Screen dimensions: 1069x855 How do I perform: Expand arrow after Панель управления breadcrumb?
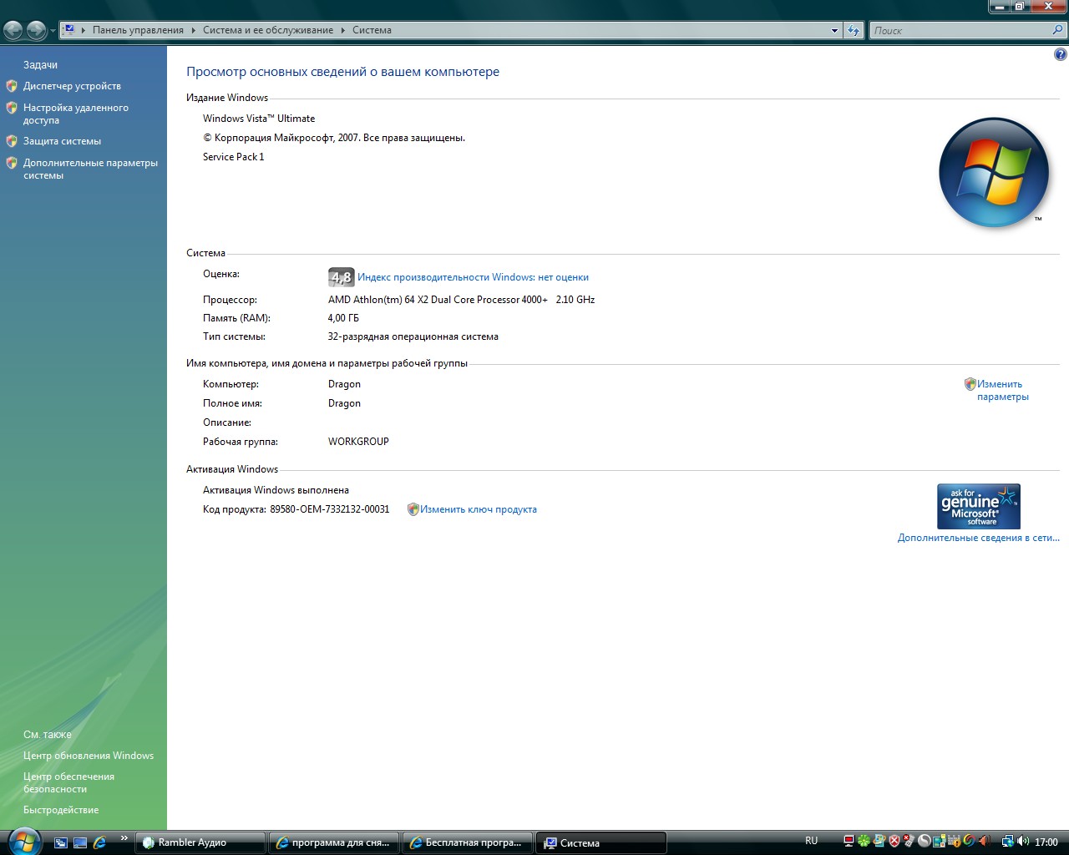193,30
